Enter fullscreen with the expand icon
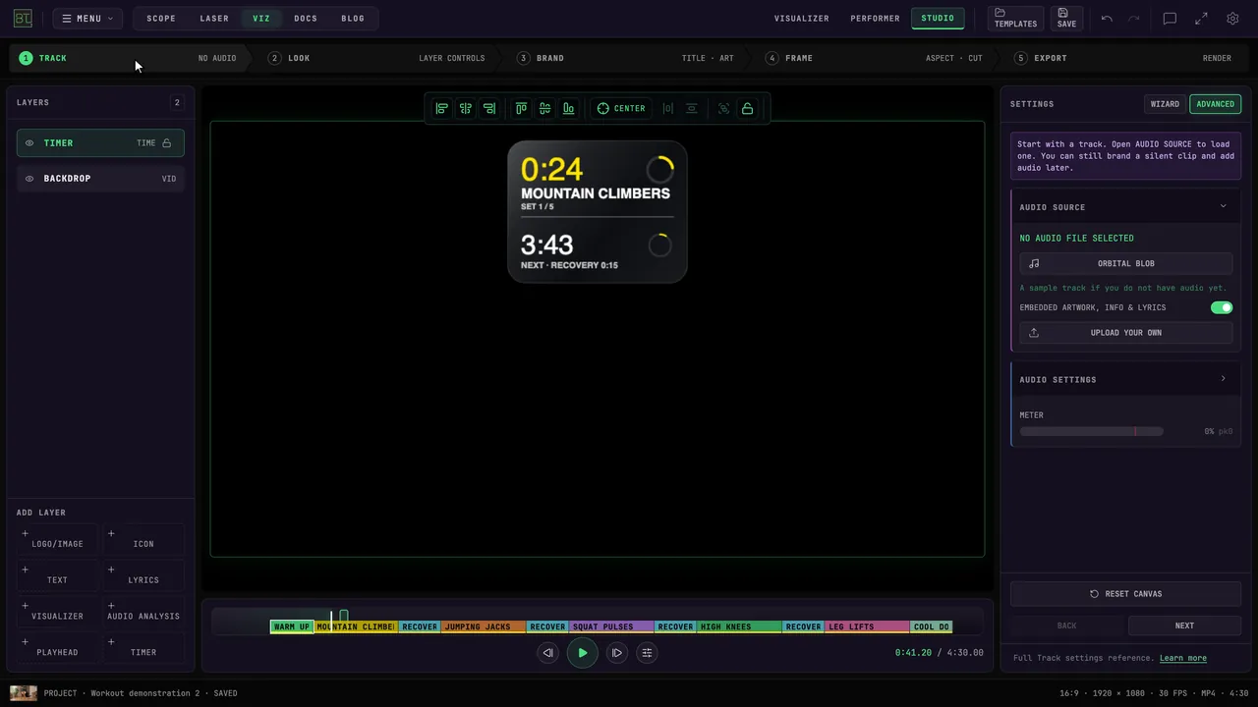 click(1201, 19)
